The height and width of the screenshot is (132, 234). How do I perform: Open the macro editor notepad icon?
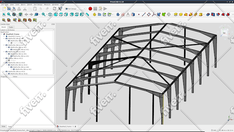[100, 9]
